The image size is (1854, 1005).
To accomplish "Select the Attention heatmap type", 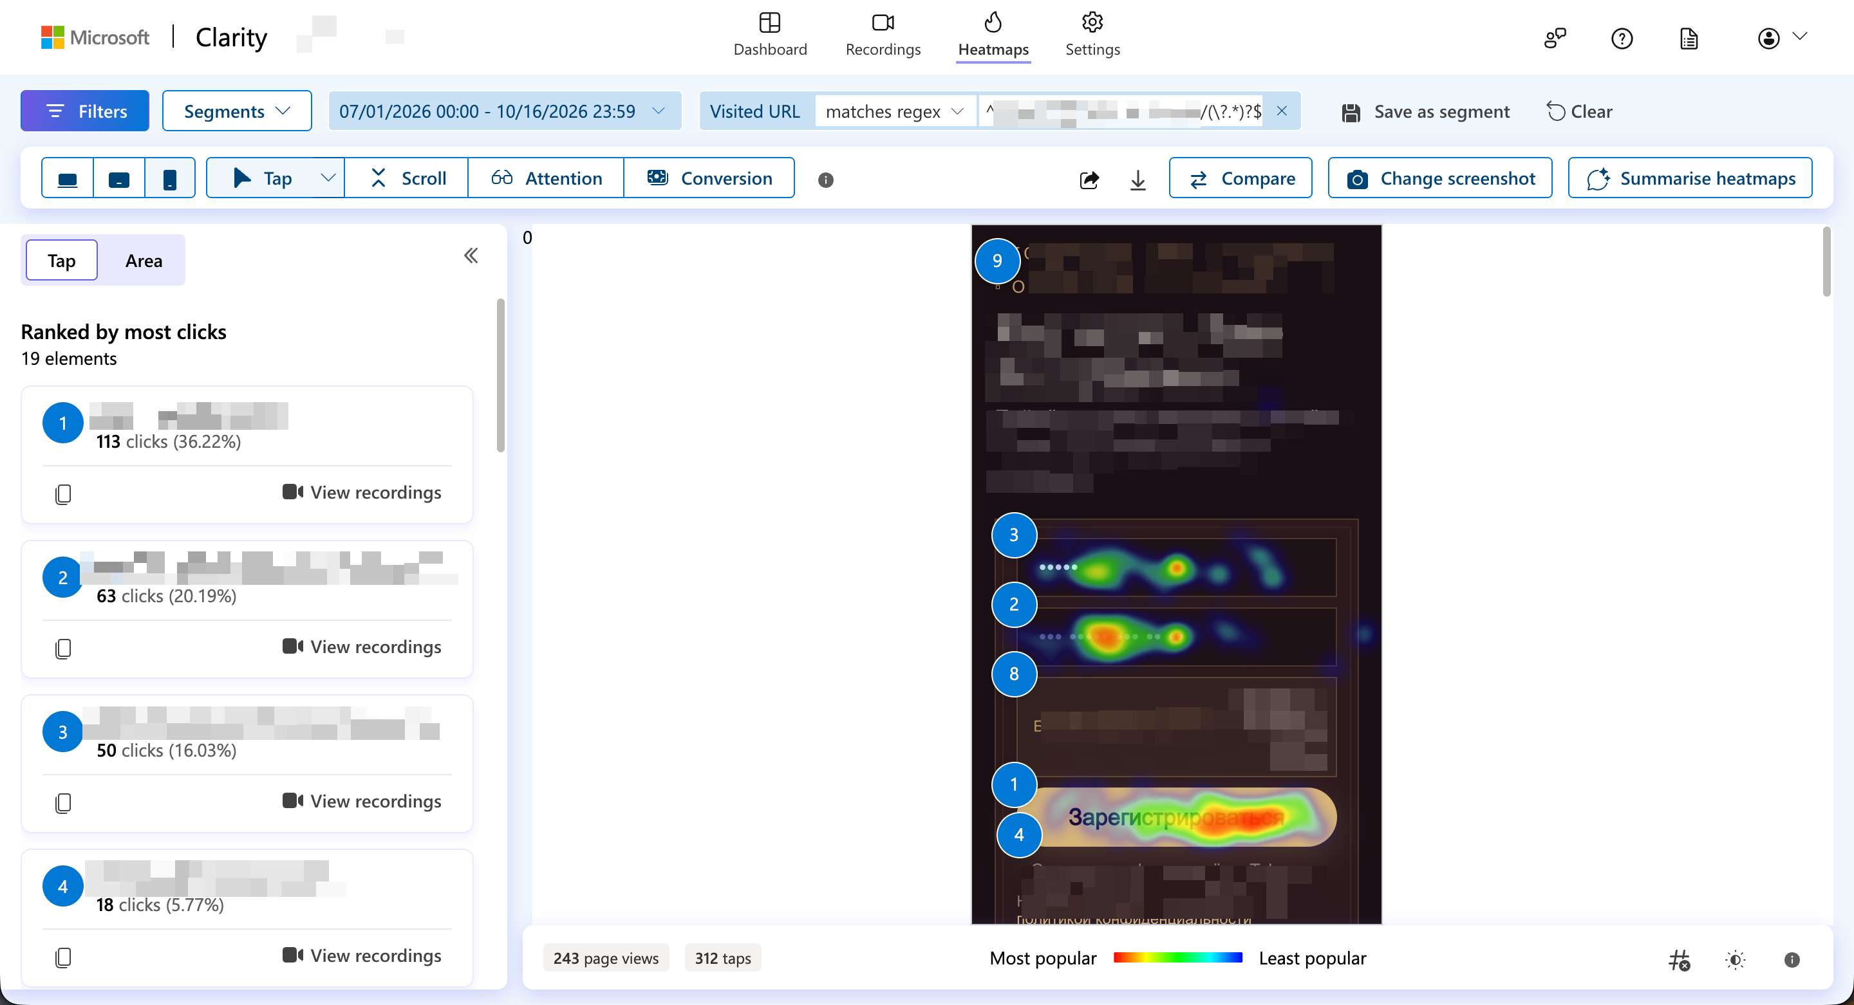I will point(547,178).
